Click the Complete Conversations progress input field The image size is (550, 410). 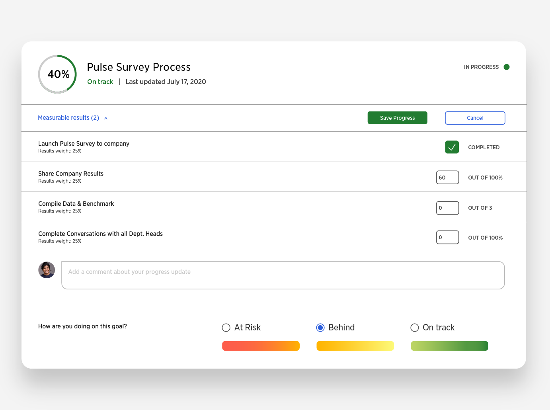click(447, 237)
